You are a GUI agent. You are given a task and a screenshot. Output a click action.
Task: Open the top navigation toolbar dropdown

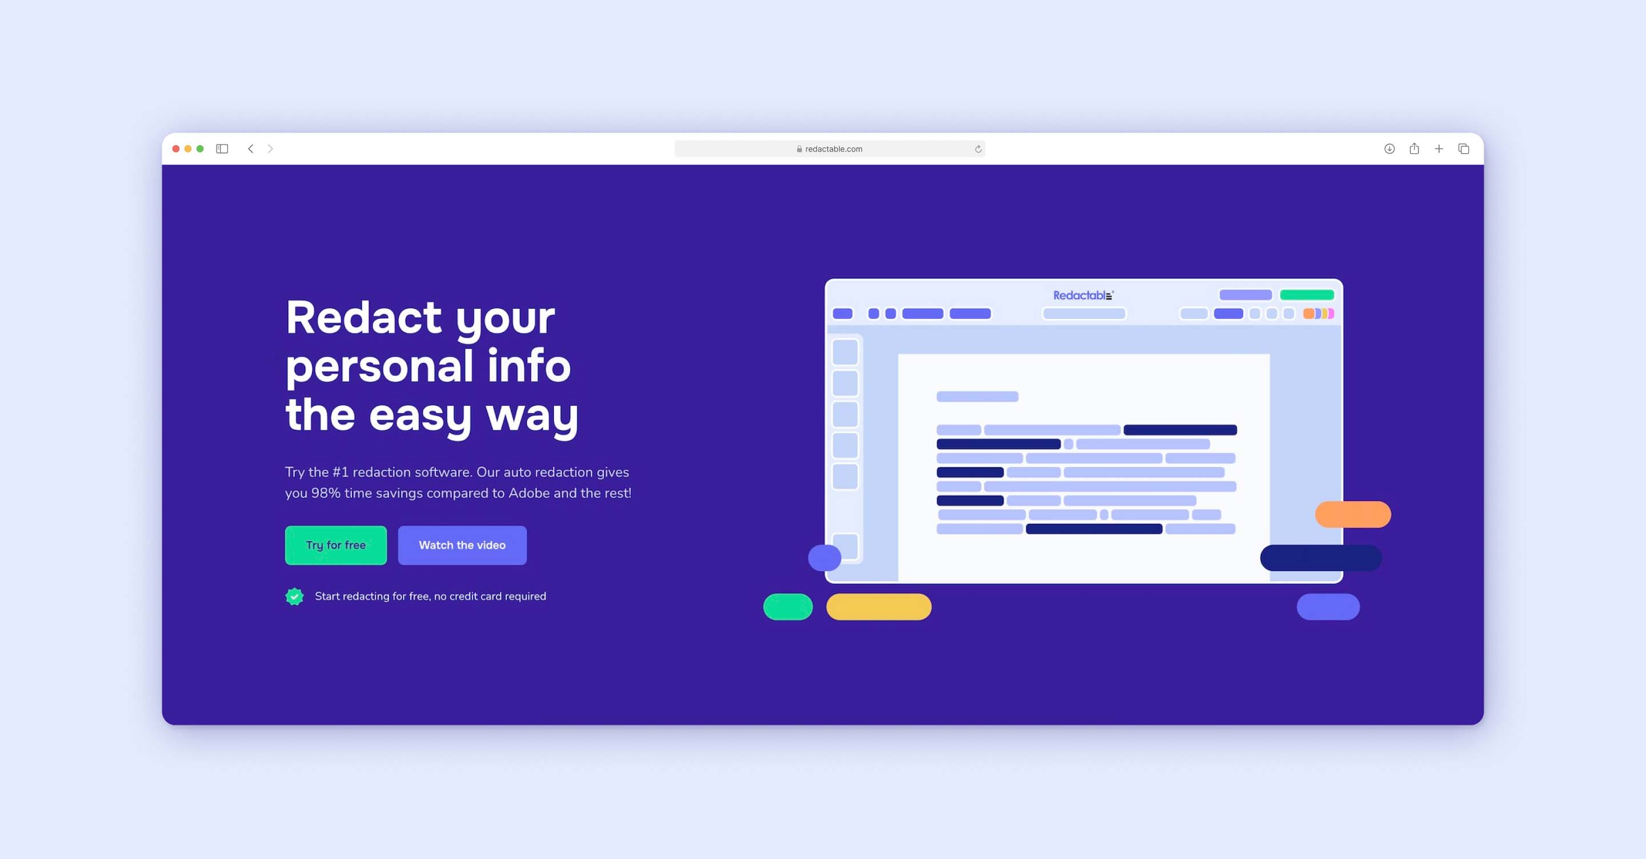[x=223, y=148]
